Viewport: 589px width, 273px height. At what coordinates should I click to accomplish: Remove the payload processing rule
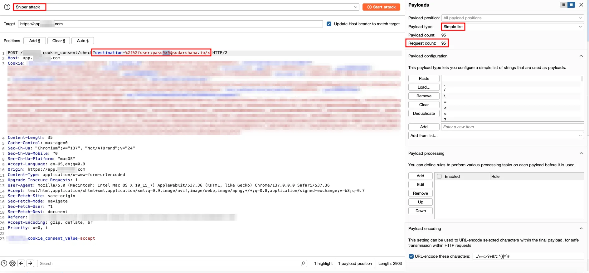click(x=421, y=193)
